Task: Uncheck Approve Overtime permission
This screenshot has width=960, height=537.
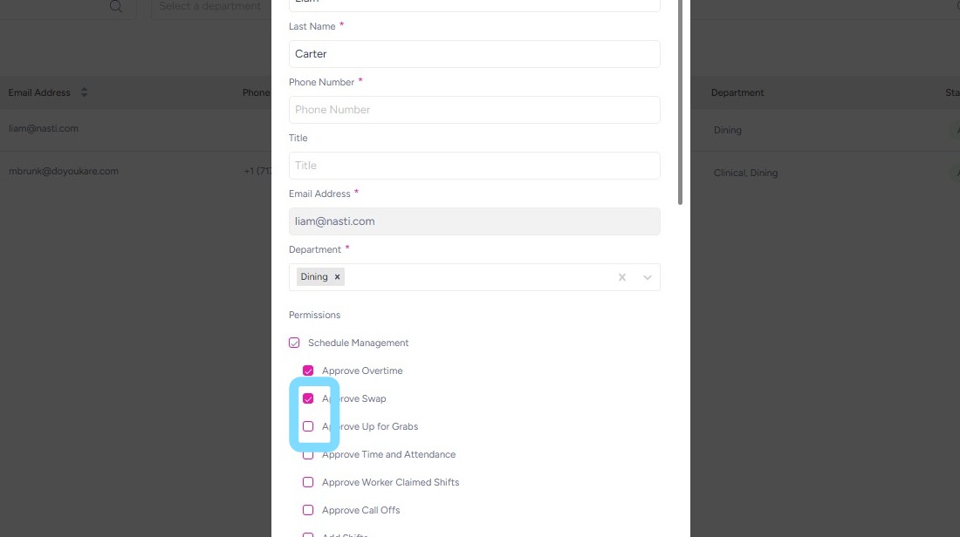Action: (x=308, y=370)
